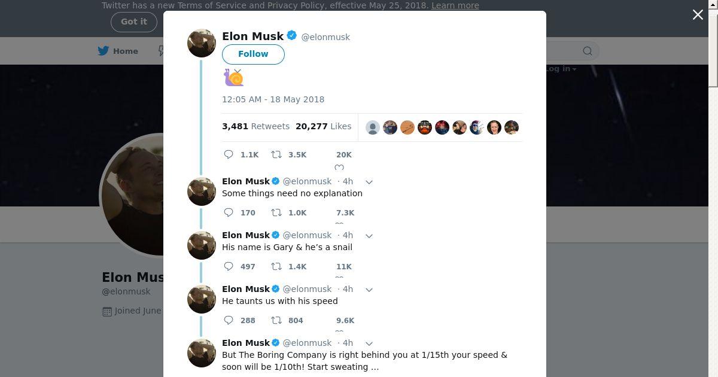
Task: Close the tweet overlay with the X
Action: point(698,15)
